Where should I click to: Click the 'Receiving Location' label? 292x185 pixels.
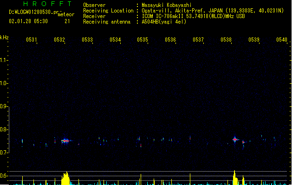tap(108, 11)
